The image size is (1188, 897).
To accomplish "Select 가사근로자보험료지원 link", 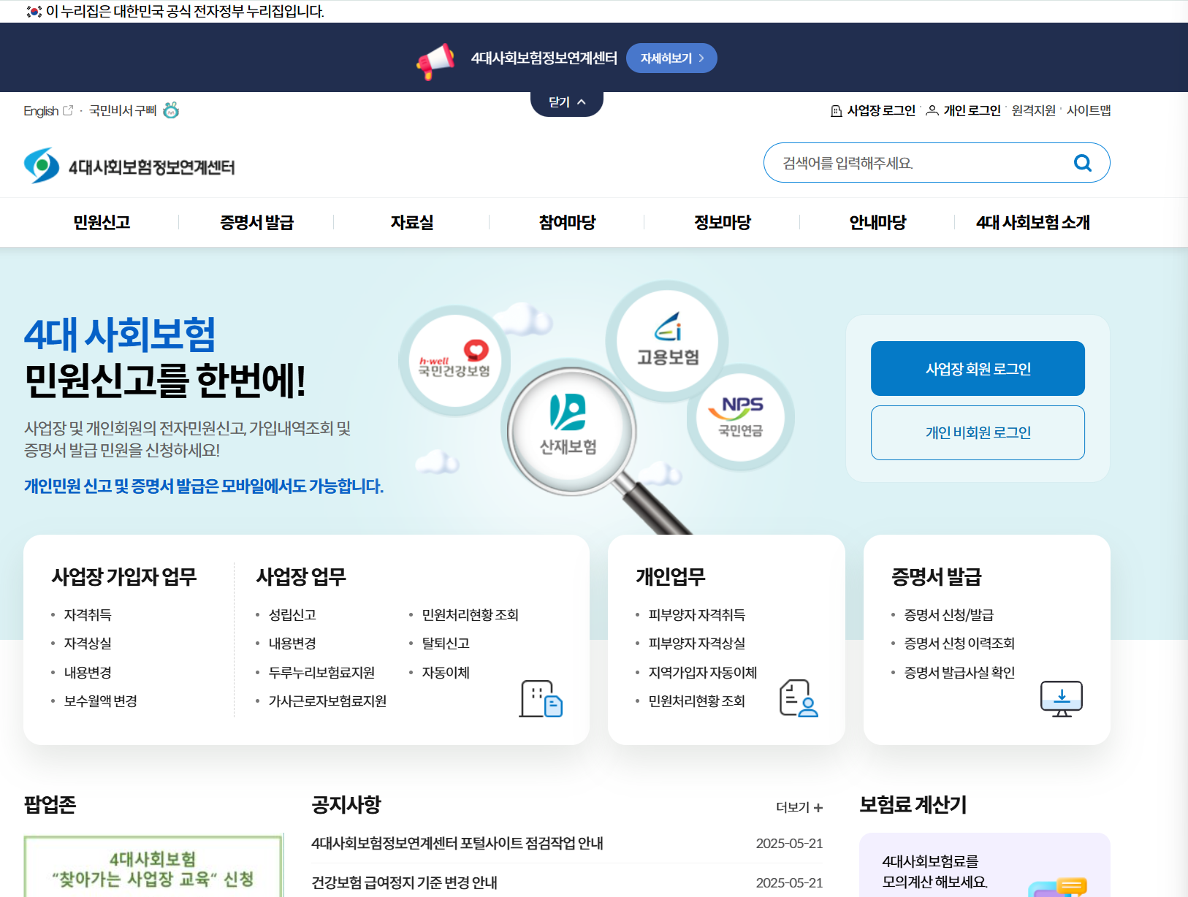I will coord(327,701).
